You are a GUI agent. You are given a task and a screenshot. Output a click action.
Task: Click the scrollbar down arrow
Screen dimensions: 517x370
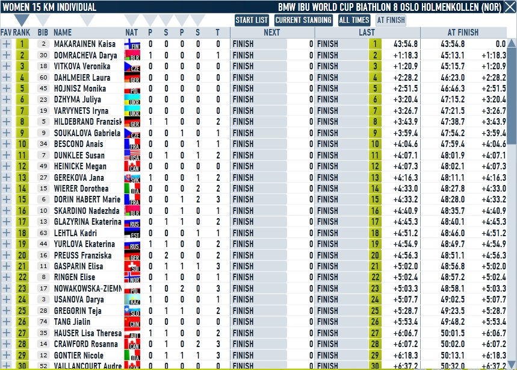click(512, 364)
